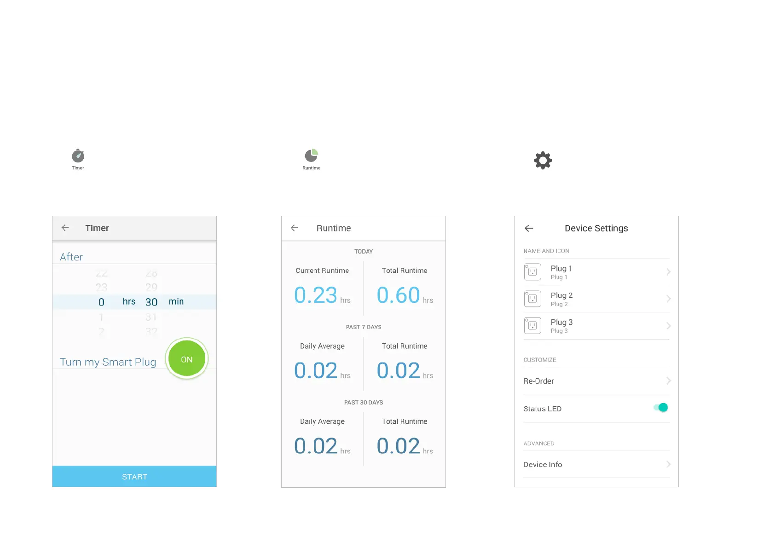This screenshot has height=548, width=775.
Task: Open the Plug 1 name entry
Action: (596, 272)
